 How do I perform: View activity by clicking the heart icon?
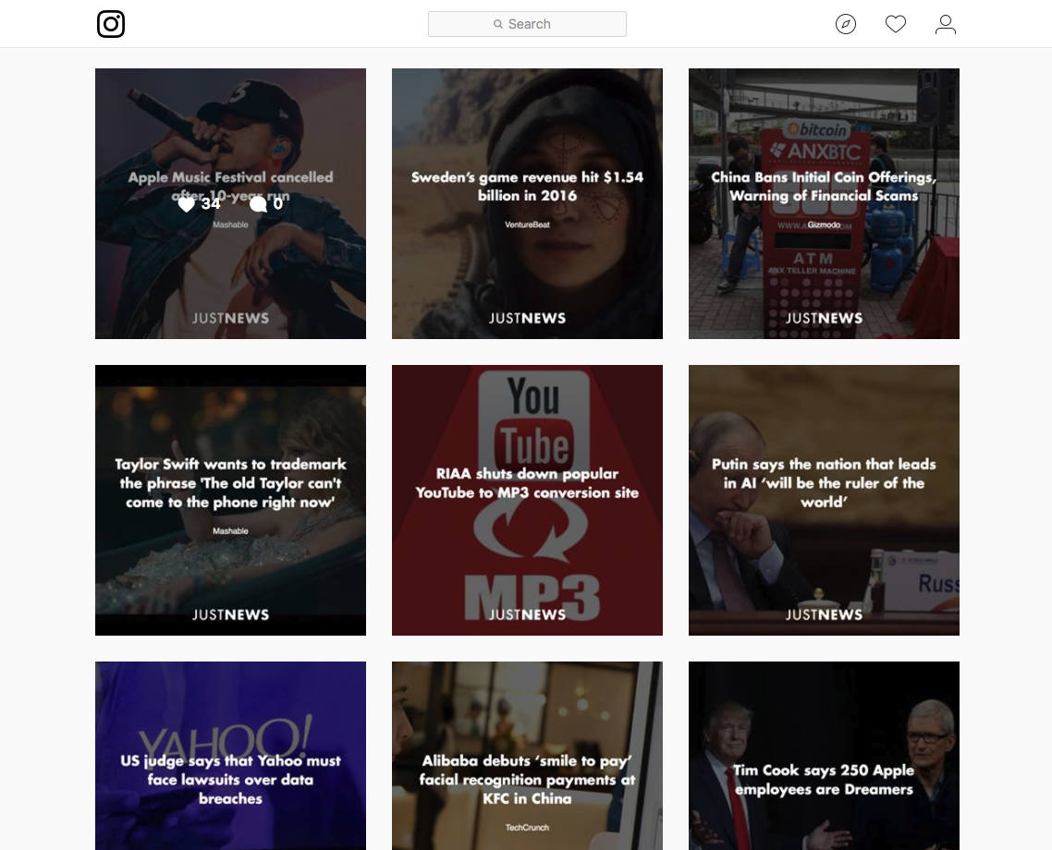tap(896, 24)
